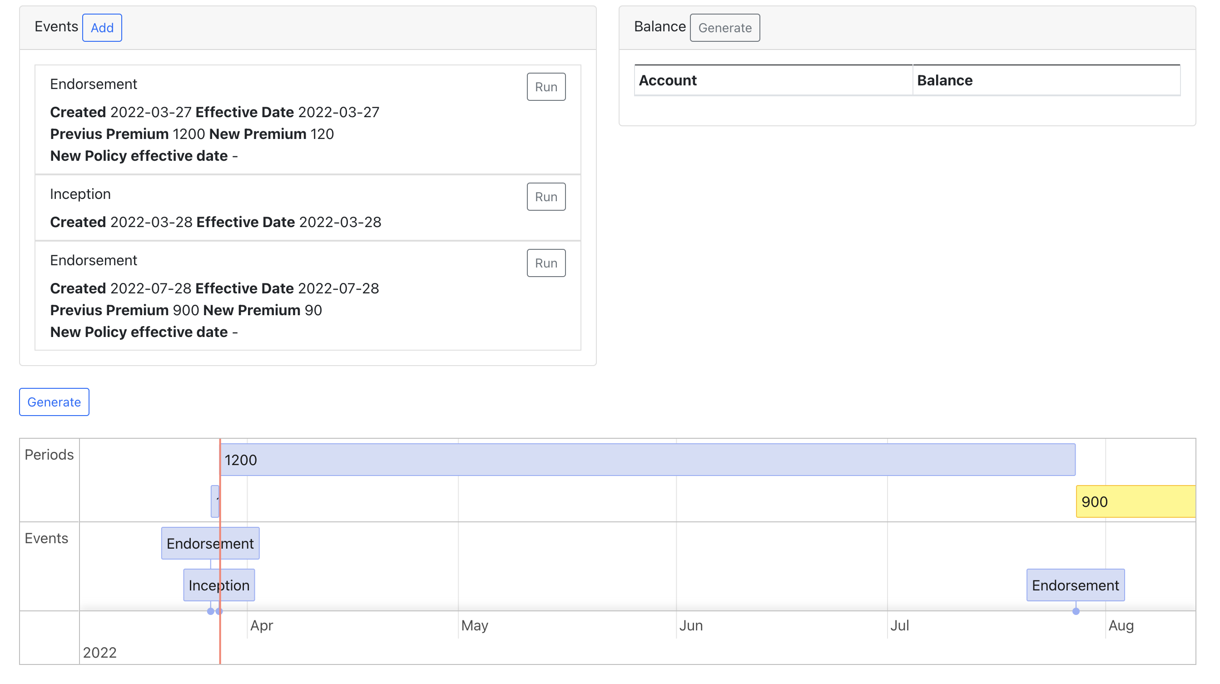This screenshot has height=684, width=1220.
Task: Click the 2022 year label on the timeline
Action: coord(100,652)
